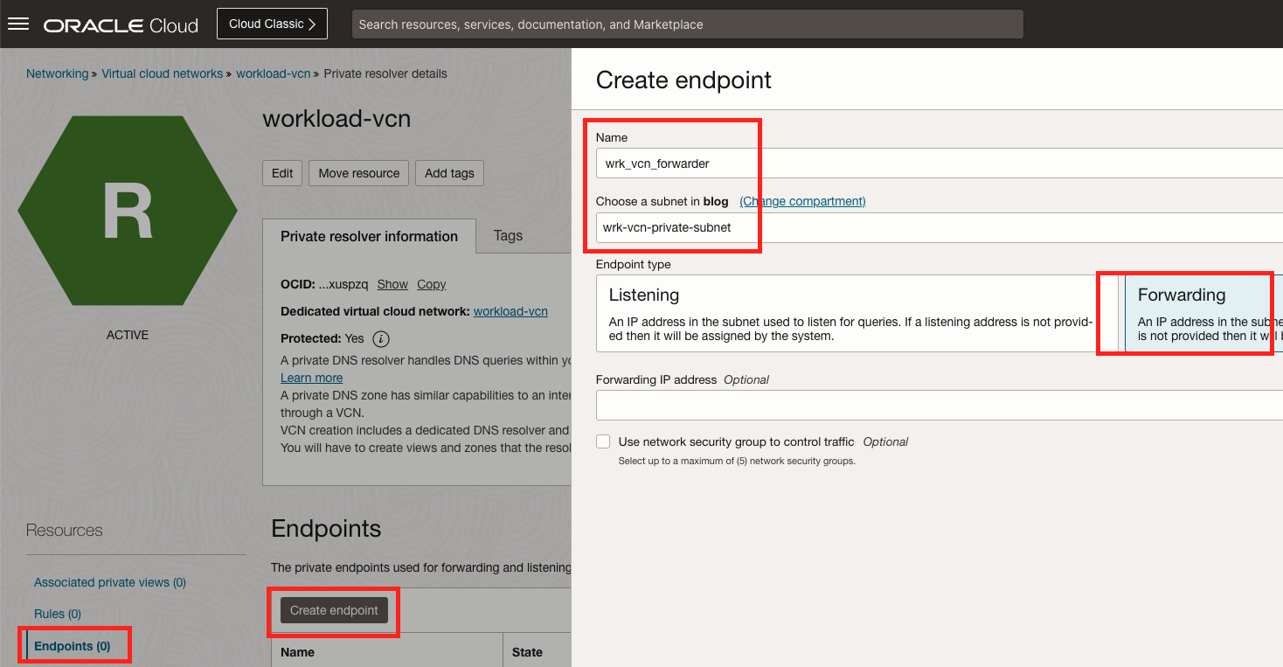The image size is (1283, 667).
Task: Open the hamburger navigation menu
Action: pos(18,24)
